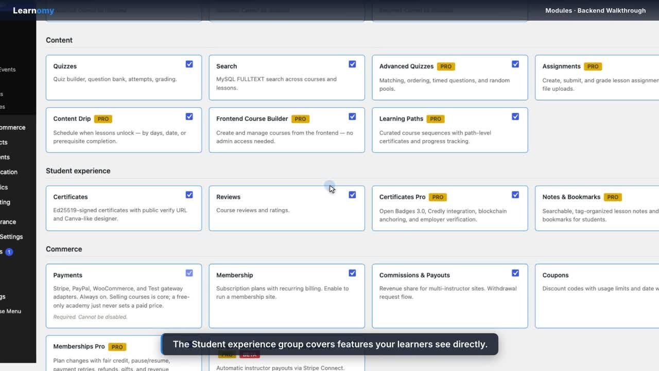
Task: Uncheck the Frontend Course Builder checkbox
Action: point(352,117)
